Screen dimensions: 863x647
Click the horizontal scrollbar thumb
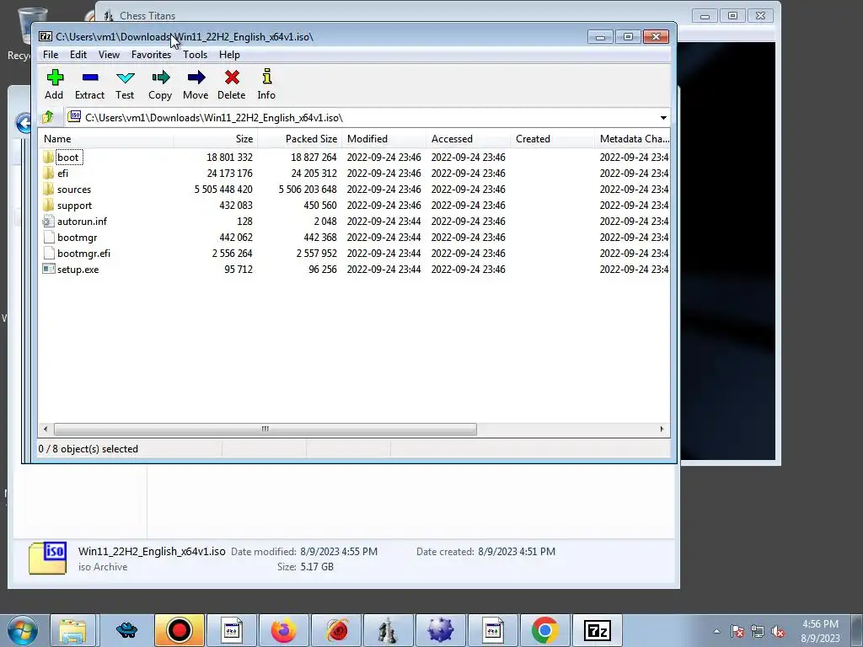pyautogui.click(x=265, y=429)
